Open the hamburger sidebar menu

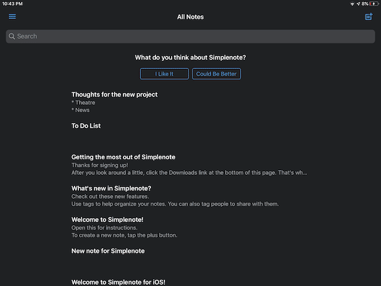pyautogui.click(x=12, y=16)
